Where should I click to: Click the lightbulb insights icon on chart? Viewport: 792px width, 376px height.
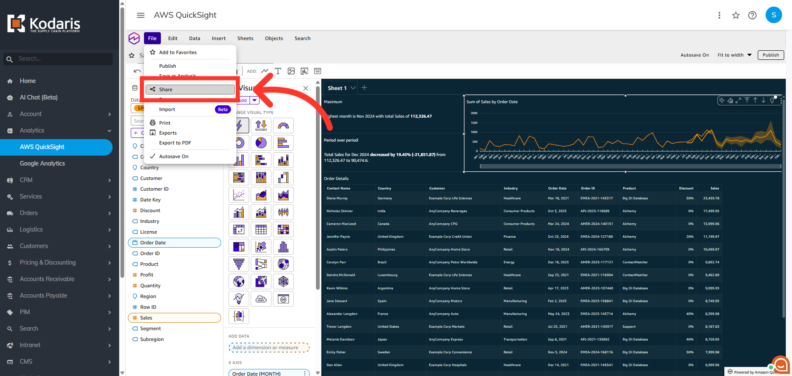click(x=772, y=100)
